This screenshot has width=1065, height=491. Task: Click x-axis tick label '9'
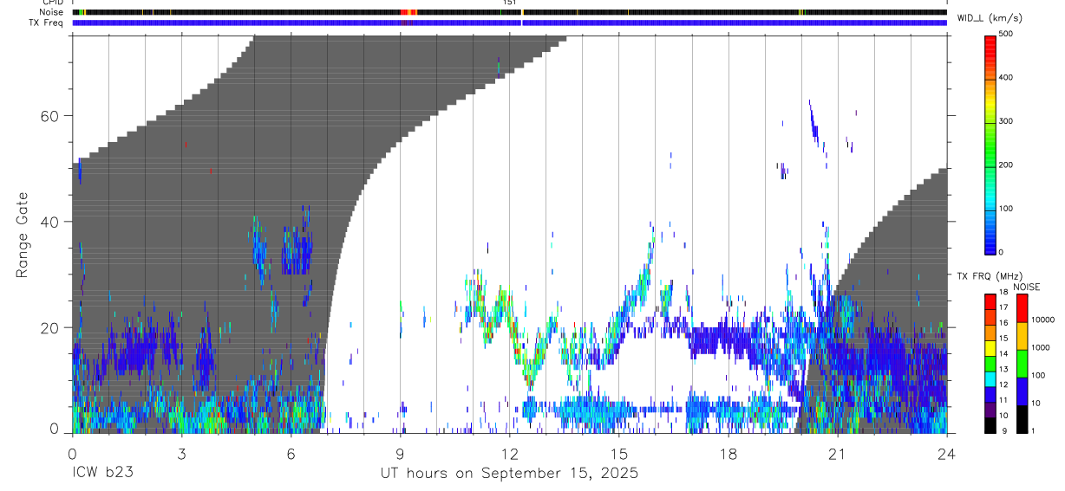[400, 454]
